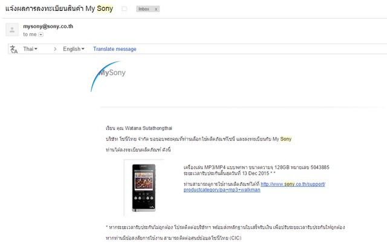Click the Walkman product thumbnail image
Image resolution: width=387 pixels, height=251 pixels.
pos(144,188)
